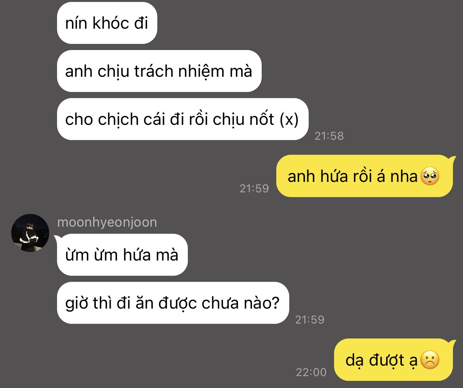This screenshot has width=463, height=388.
Task: Click the 22:00 timestamp
Action: pos(311,372)
